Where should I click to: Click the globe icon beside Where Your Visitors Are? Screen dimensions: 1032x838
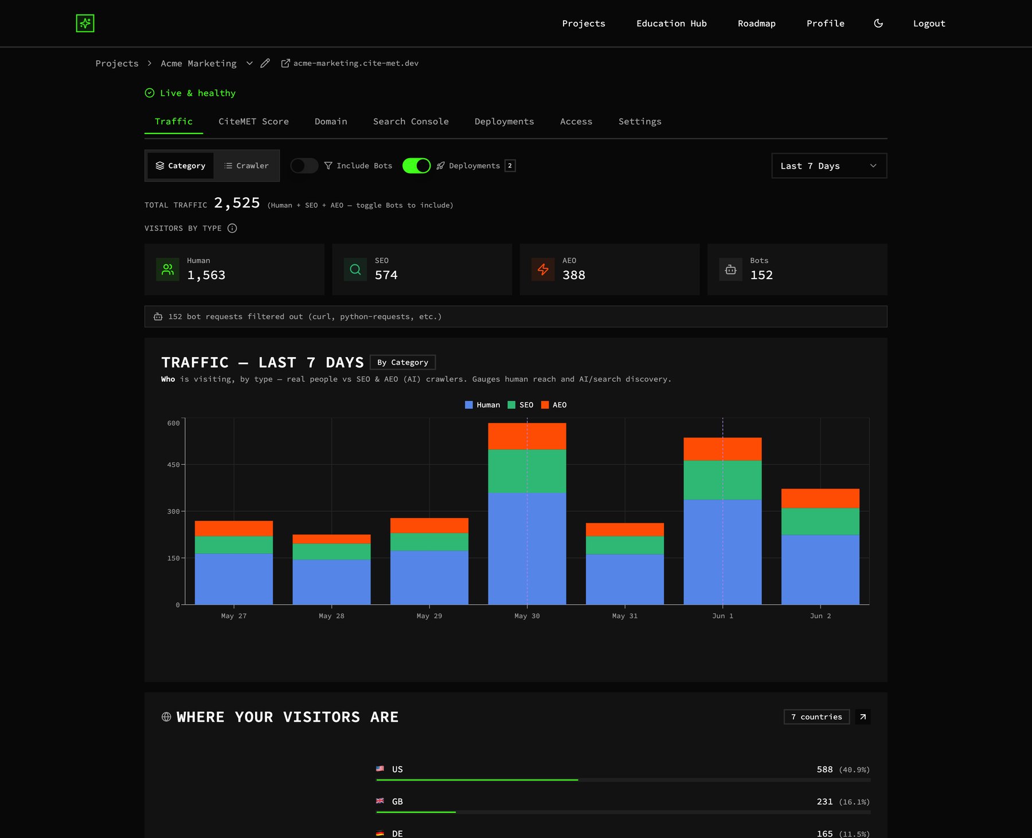(x=166, y=717)
